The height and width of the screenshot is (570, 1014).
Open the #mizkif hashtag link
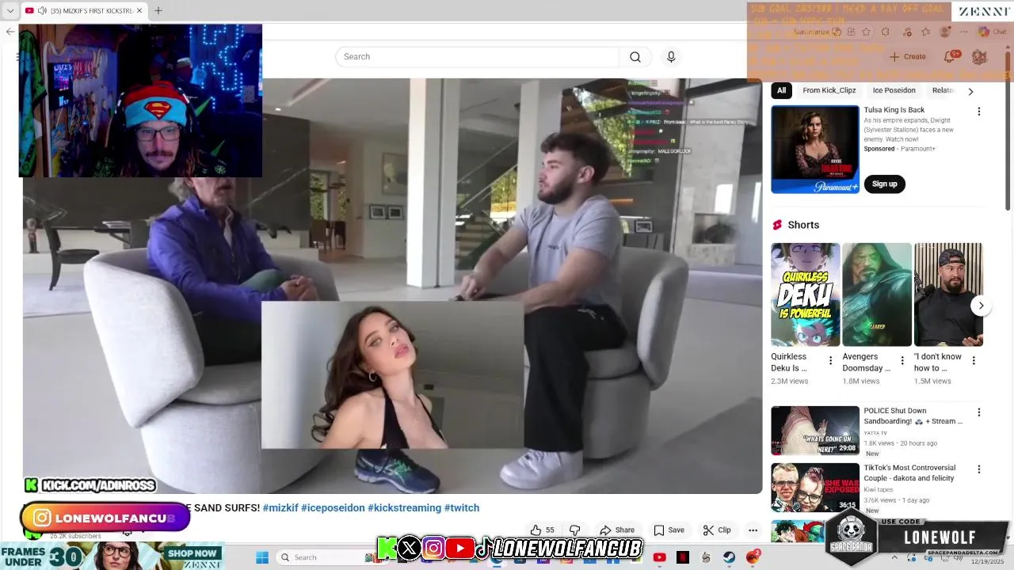(x=280, y=508)
